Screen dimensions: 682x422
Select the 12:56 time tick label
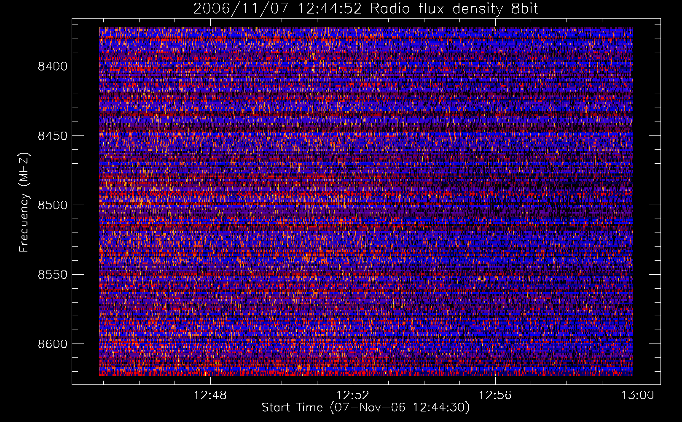pyautogui.click(x=495, y=395)
